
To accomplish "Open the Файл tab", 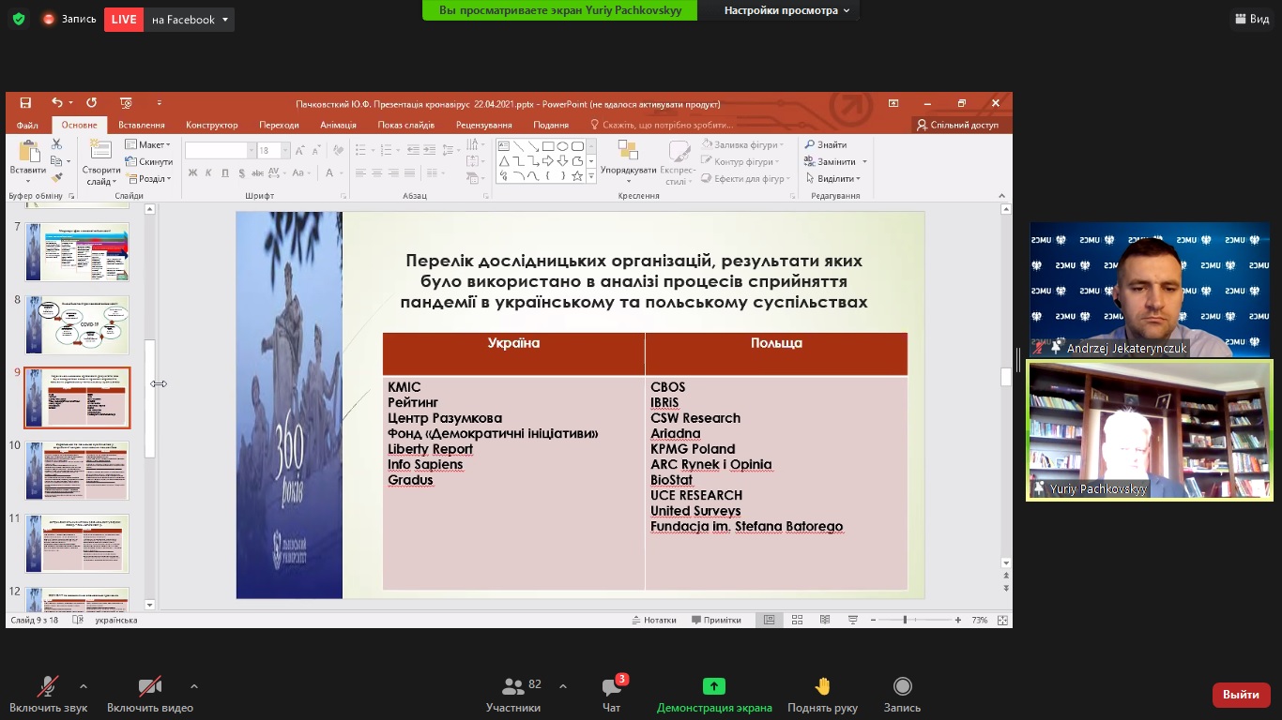I will [x=27, y=125].
